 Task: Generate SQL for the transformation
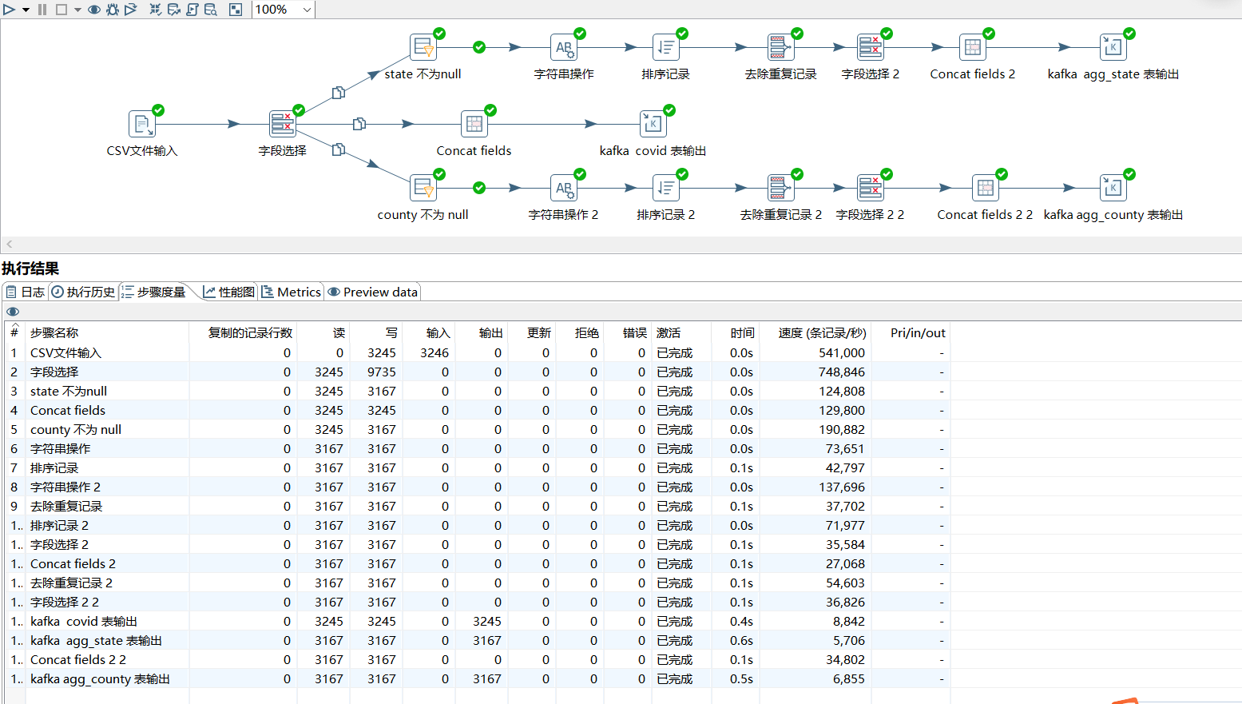click(x=192, y=10)
